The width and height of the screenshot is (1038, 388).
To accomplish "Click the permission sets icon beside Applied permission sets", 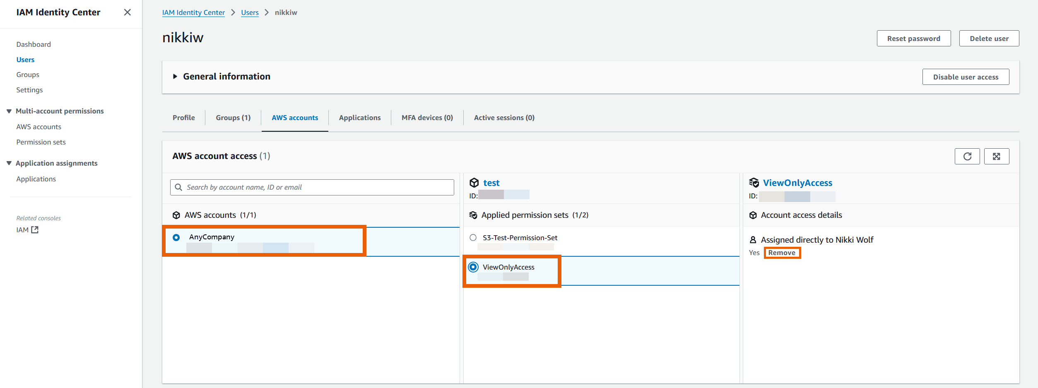I will (473, 214).
